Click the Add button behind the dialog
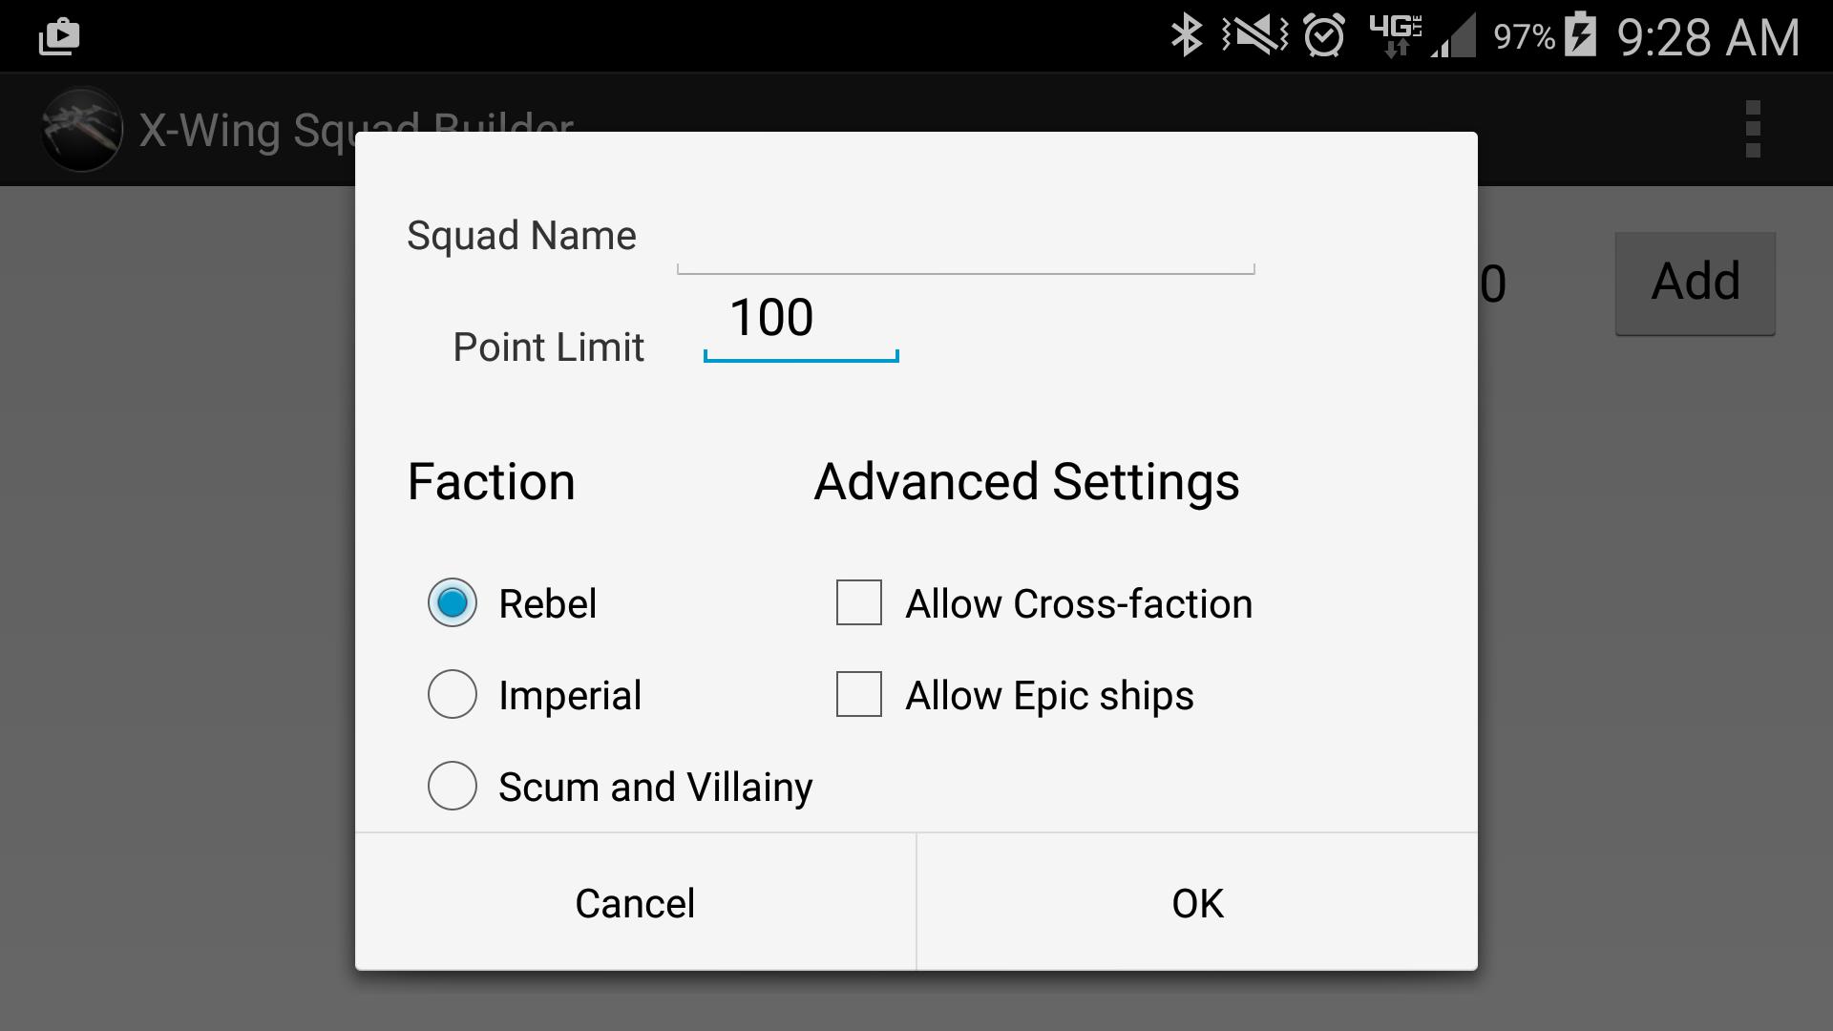The width and height of the screenshot is (1833, 1031). 1695,282
